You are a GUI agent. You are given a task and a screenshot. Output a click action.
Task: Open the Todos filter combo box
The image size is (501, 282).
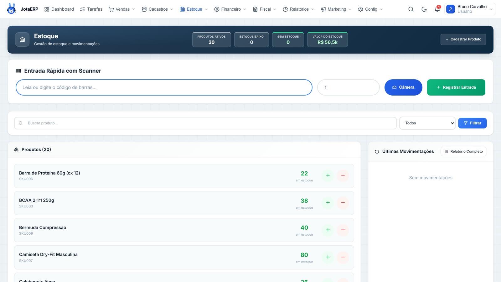point(427,123)
